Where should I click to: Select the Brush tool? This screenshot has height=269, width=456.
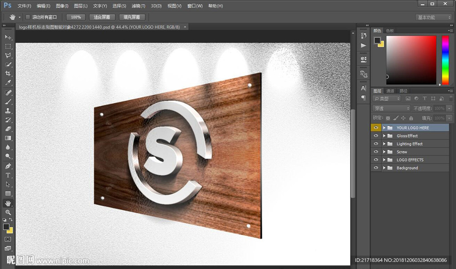click(x=8, y=102)
